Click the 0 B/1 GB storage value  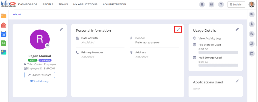click(x=203, y=49)
